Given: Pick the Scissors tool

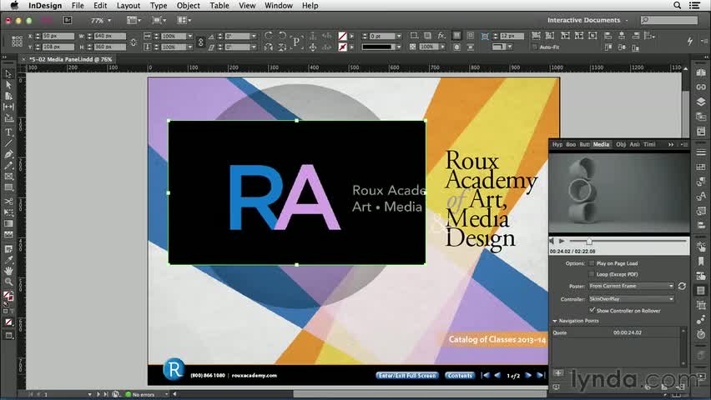Looking at the screenshot, I should point(8,202).
